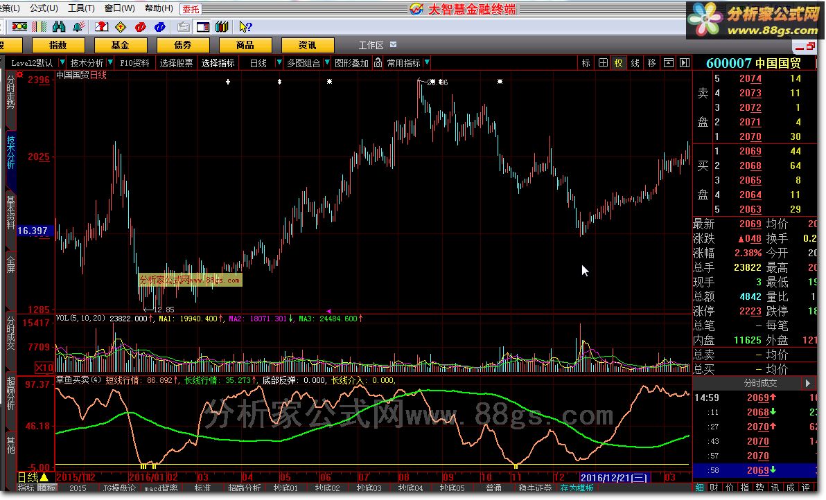The height and width of the screenshot is (500, 826).
Task: Click the 基金 yellow button
Action: coord(120,45)
